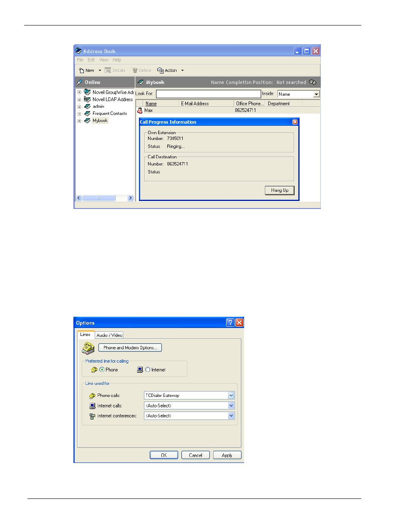This screenshot has height=516, width=398.
Task: Select the Phone preferred line radio
Action: point(102,370)
